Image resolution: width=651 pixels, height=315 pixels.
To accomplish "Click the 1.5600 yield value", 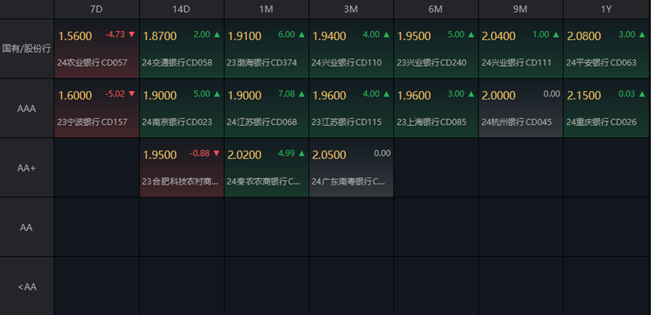I will (75, 37).
